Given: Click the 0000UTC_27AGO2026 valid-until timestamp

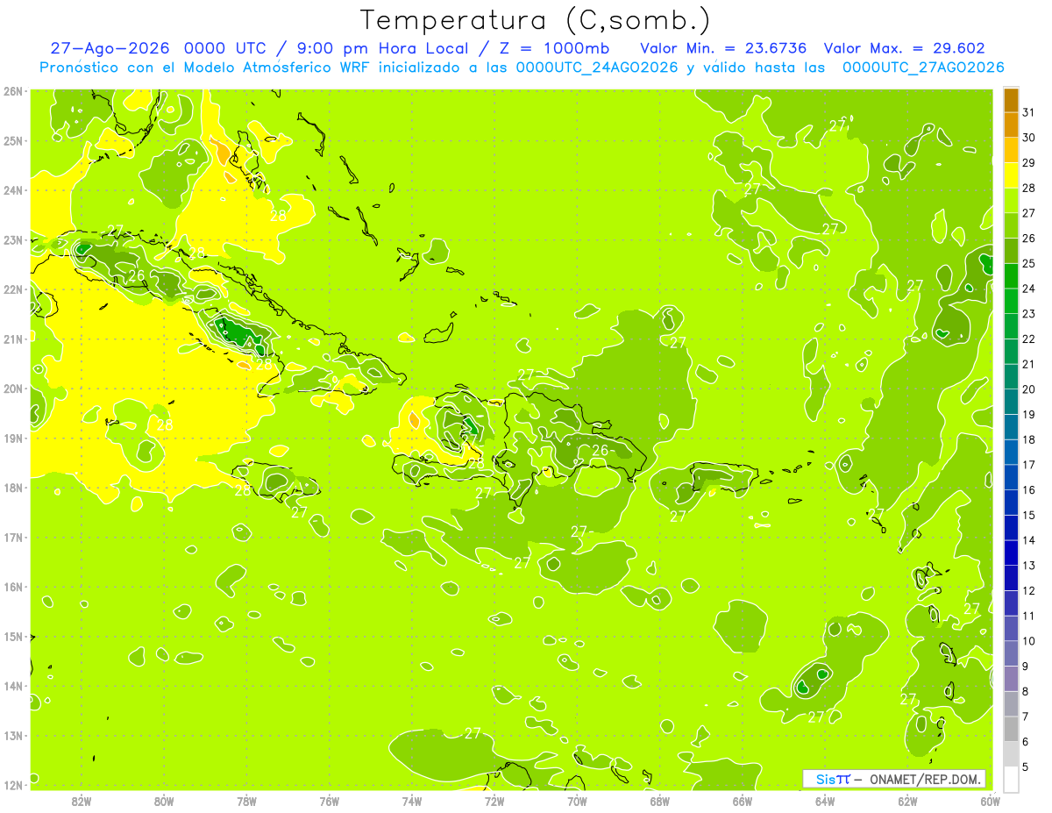Looking at the screenshot, I should coord(923,68).
